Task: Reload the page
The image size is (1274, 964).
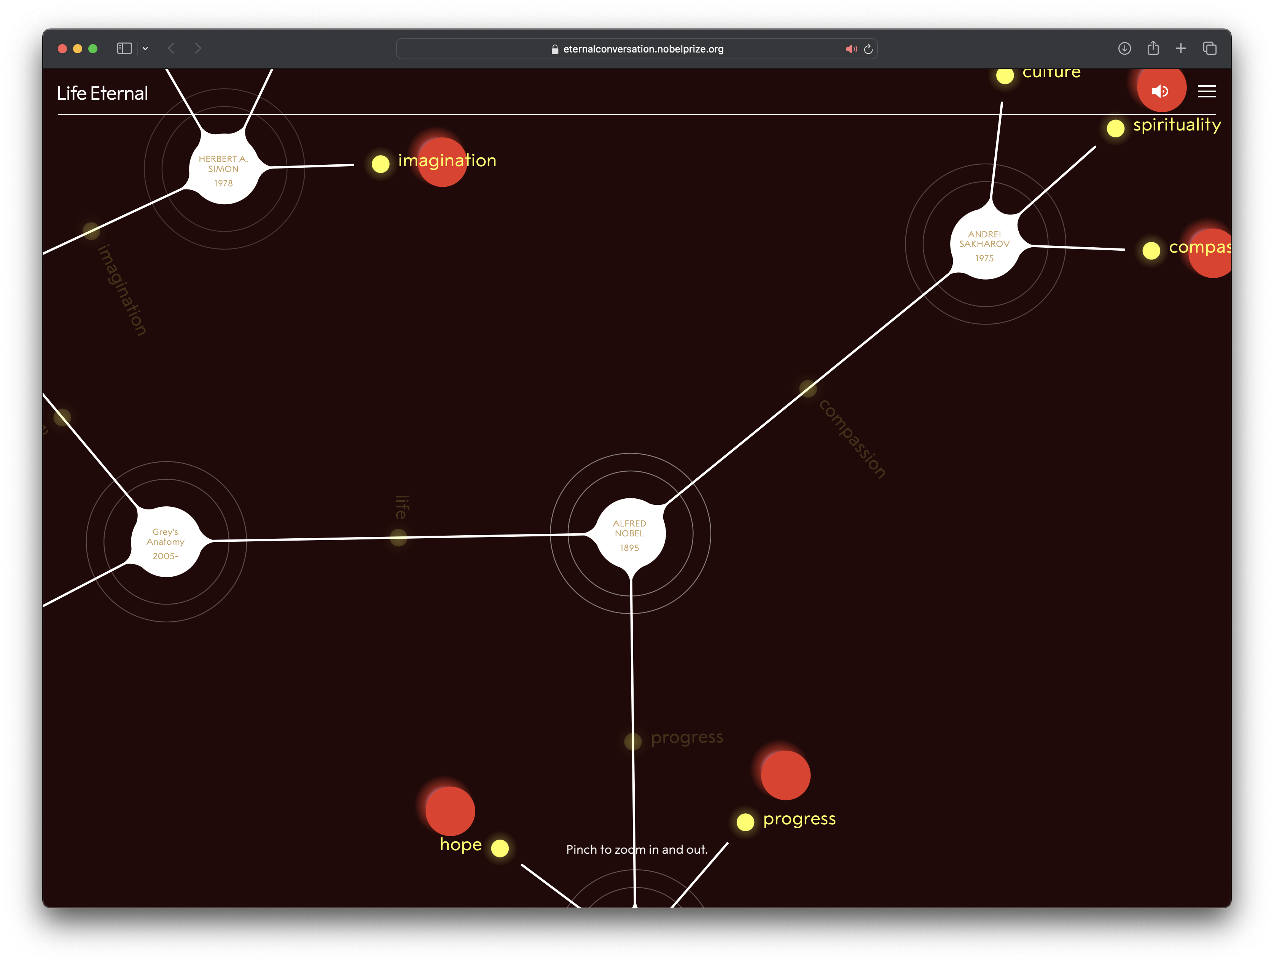Action: [x=868, y=49]
